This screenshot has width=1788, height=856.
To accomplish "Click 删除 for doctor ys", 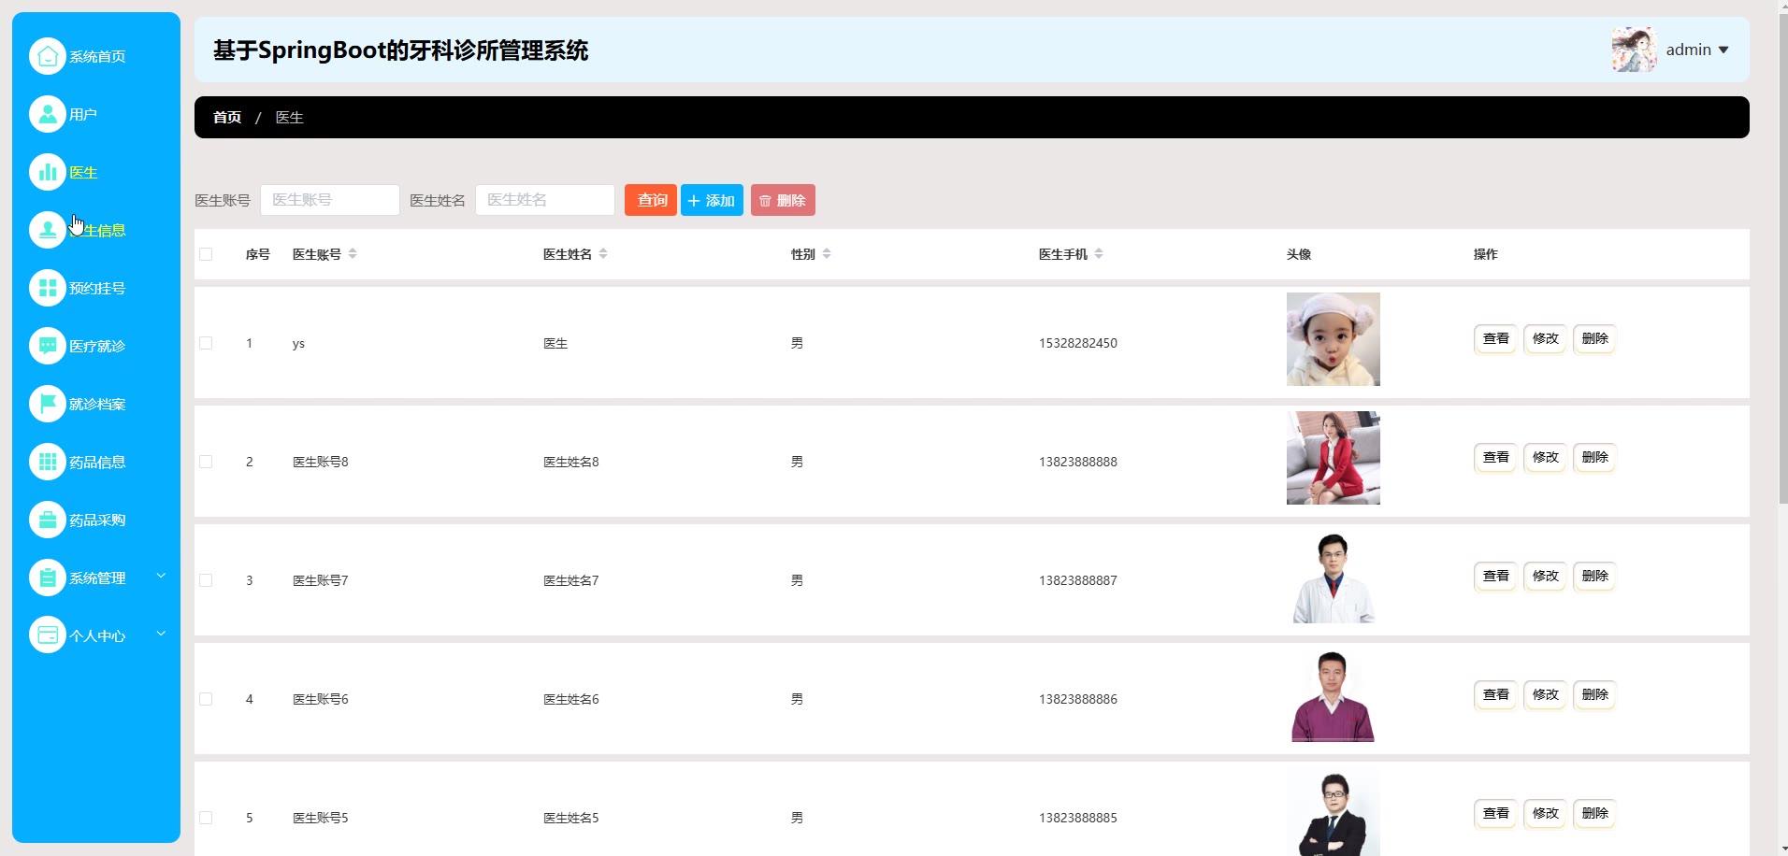I will click(x=1594, y=338).
